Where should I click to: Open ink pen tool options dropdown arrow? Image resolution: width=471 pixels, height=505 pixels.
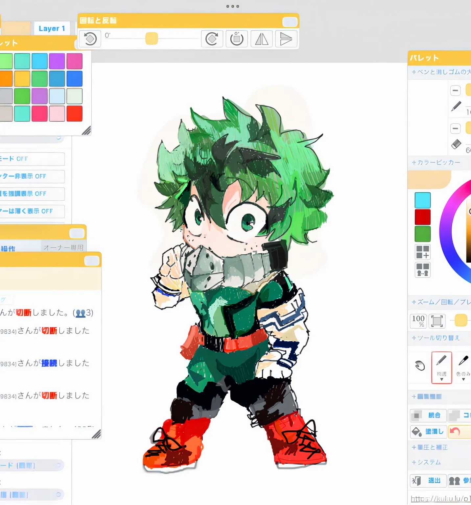[463, 379]
